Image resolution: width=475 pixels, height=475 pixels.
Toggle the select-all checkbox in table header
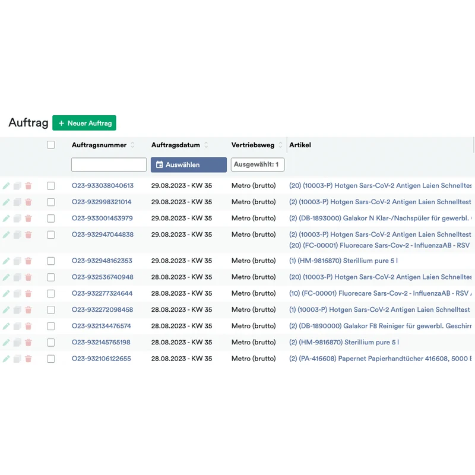pyautogui.click(x=51, y=145)
